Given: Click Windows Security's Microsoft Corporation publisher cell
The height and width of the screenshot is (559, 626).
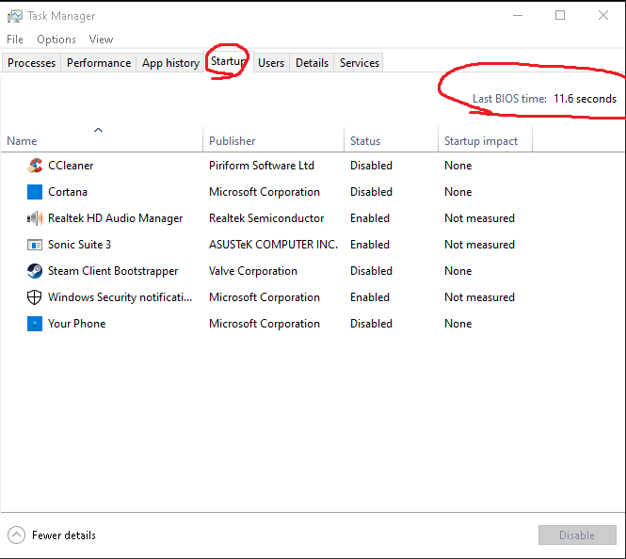Looking at the screenshot, I should pos(265,297).
